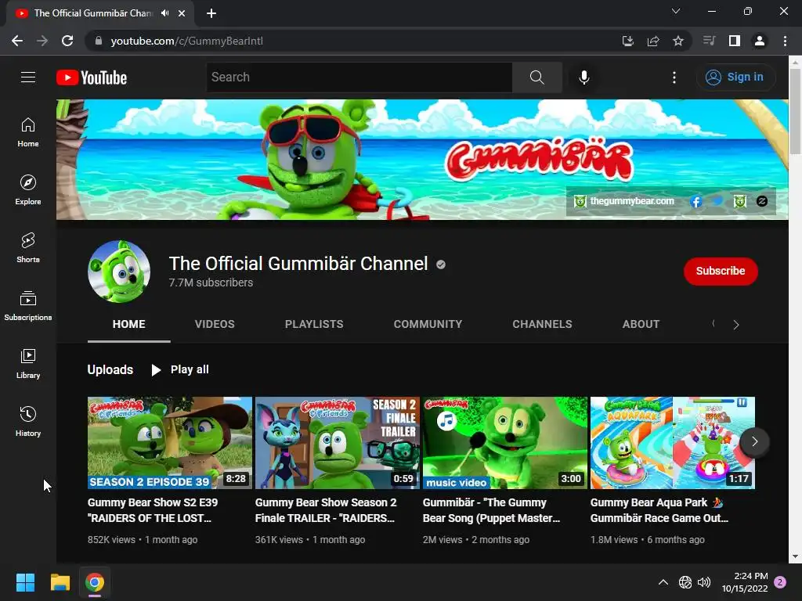Screen dimensions: 802x601
Task: Click the browser address bar URL
Action: coord(186,41)
